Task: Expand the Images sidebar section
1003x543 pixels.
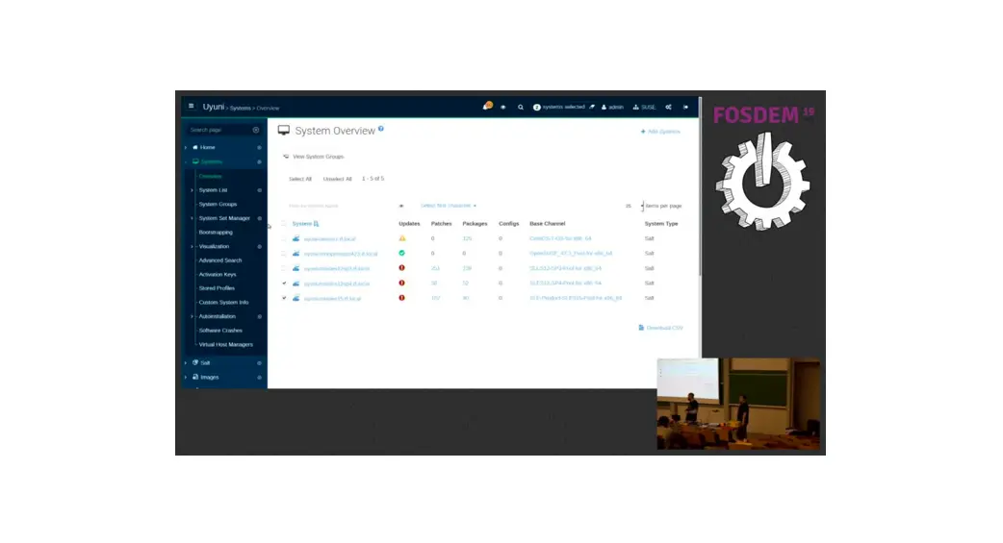Action: [186, 378]
